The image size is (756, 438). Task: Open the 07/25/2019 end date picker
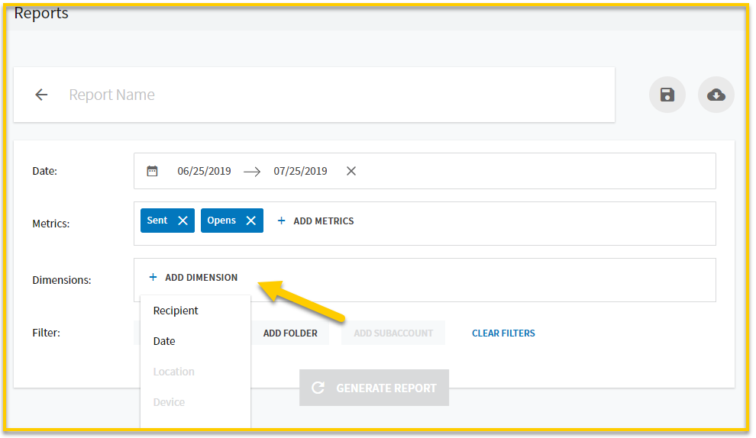coord(300,171)
